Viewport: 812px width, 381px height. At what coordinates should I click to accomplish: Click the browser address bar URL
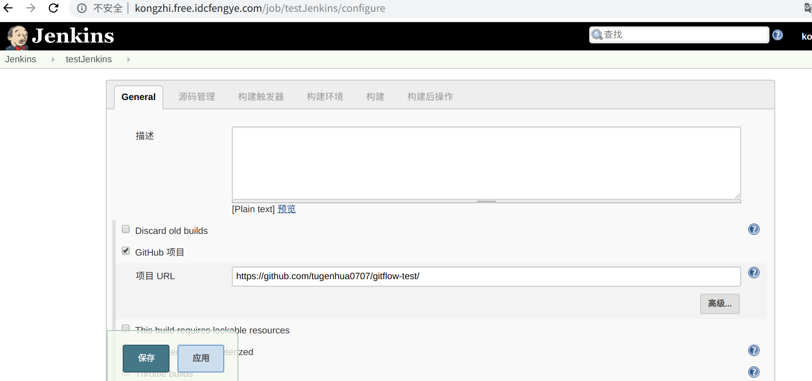pyautogui.click(x=260, y=8)
